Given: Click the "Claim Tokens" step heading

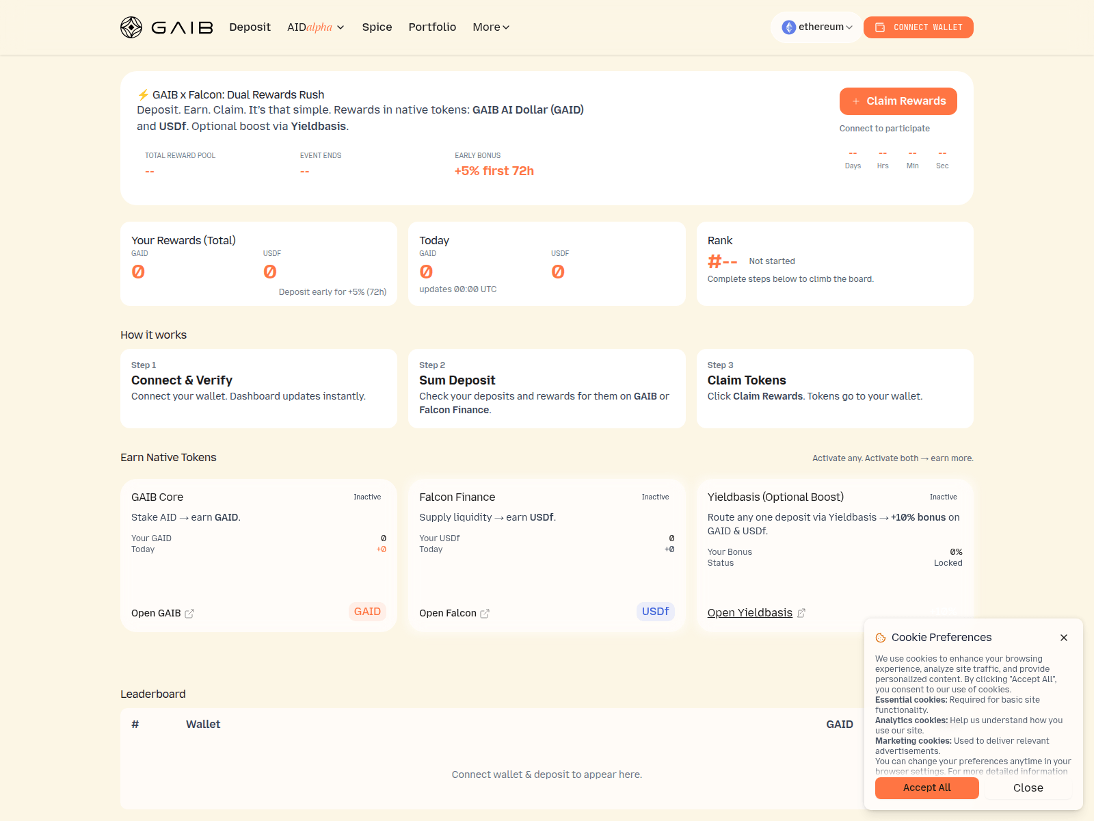Looking at the screenshot, I should click(x=747, y=380).
